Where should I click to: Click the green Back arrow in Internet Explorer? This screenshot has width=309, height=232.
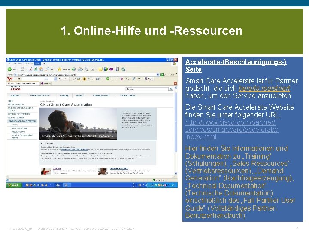coord(9,69)
